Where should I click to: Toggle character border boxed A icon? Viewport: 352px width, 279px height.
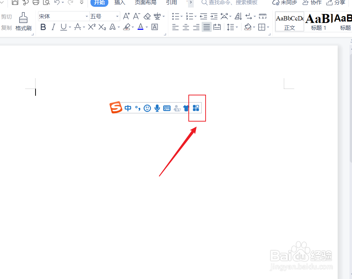[155, 27]
